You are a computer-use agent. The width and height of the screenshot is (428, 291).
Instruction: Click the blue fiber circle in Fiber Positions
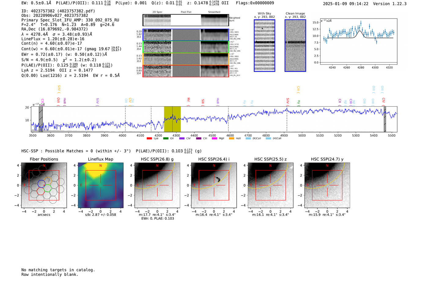click(x=42, y=184)
